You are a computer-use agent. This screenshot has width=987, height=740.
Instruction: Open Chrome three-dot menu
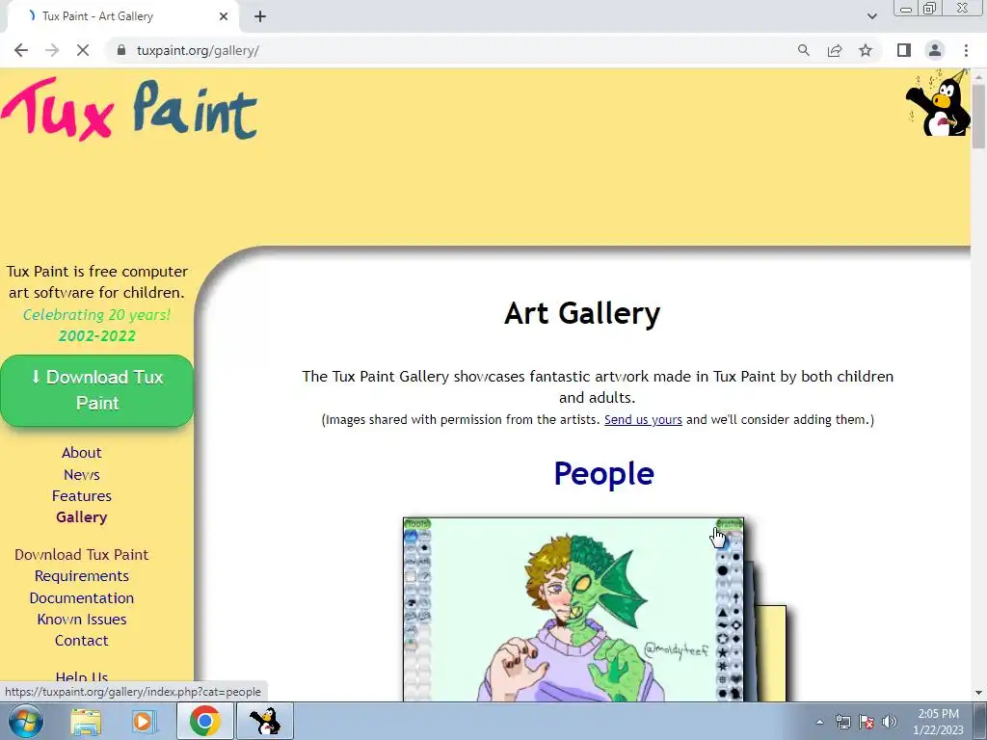pos(966,50)
